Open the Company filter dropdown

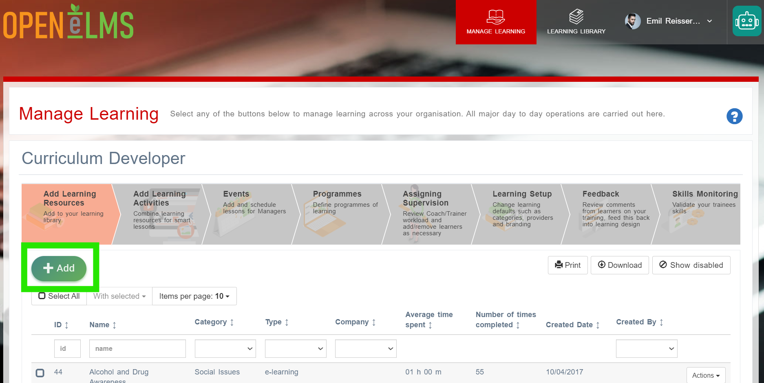coord(366,349)
